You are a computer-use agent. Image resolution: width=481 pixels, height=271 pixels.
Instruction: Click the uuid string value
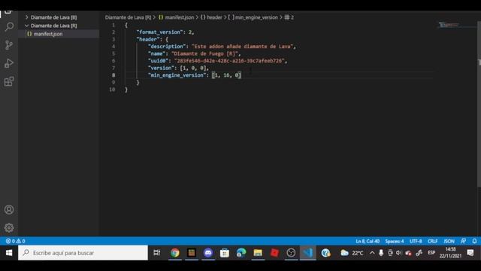click(x=229, y=61)
